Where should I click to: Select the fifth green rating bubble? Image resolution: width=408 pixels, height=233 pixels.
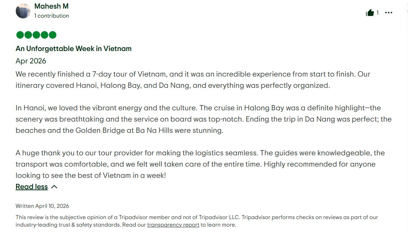pyautogui.click(x=52, y=35)
